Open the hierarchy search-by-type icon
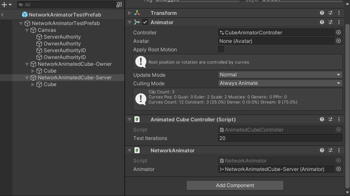This screenshot has height=196, width=350. click(119, 5)
